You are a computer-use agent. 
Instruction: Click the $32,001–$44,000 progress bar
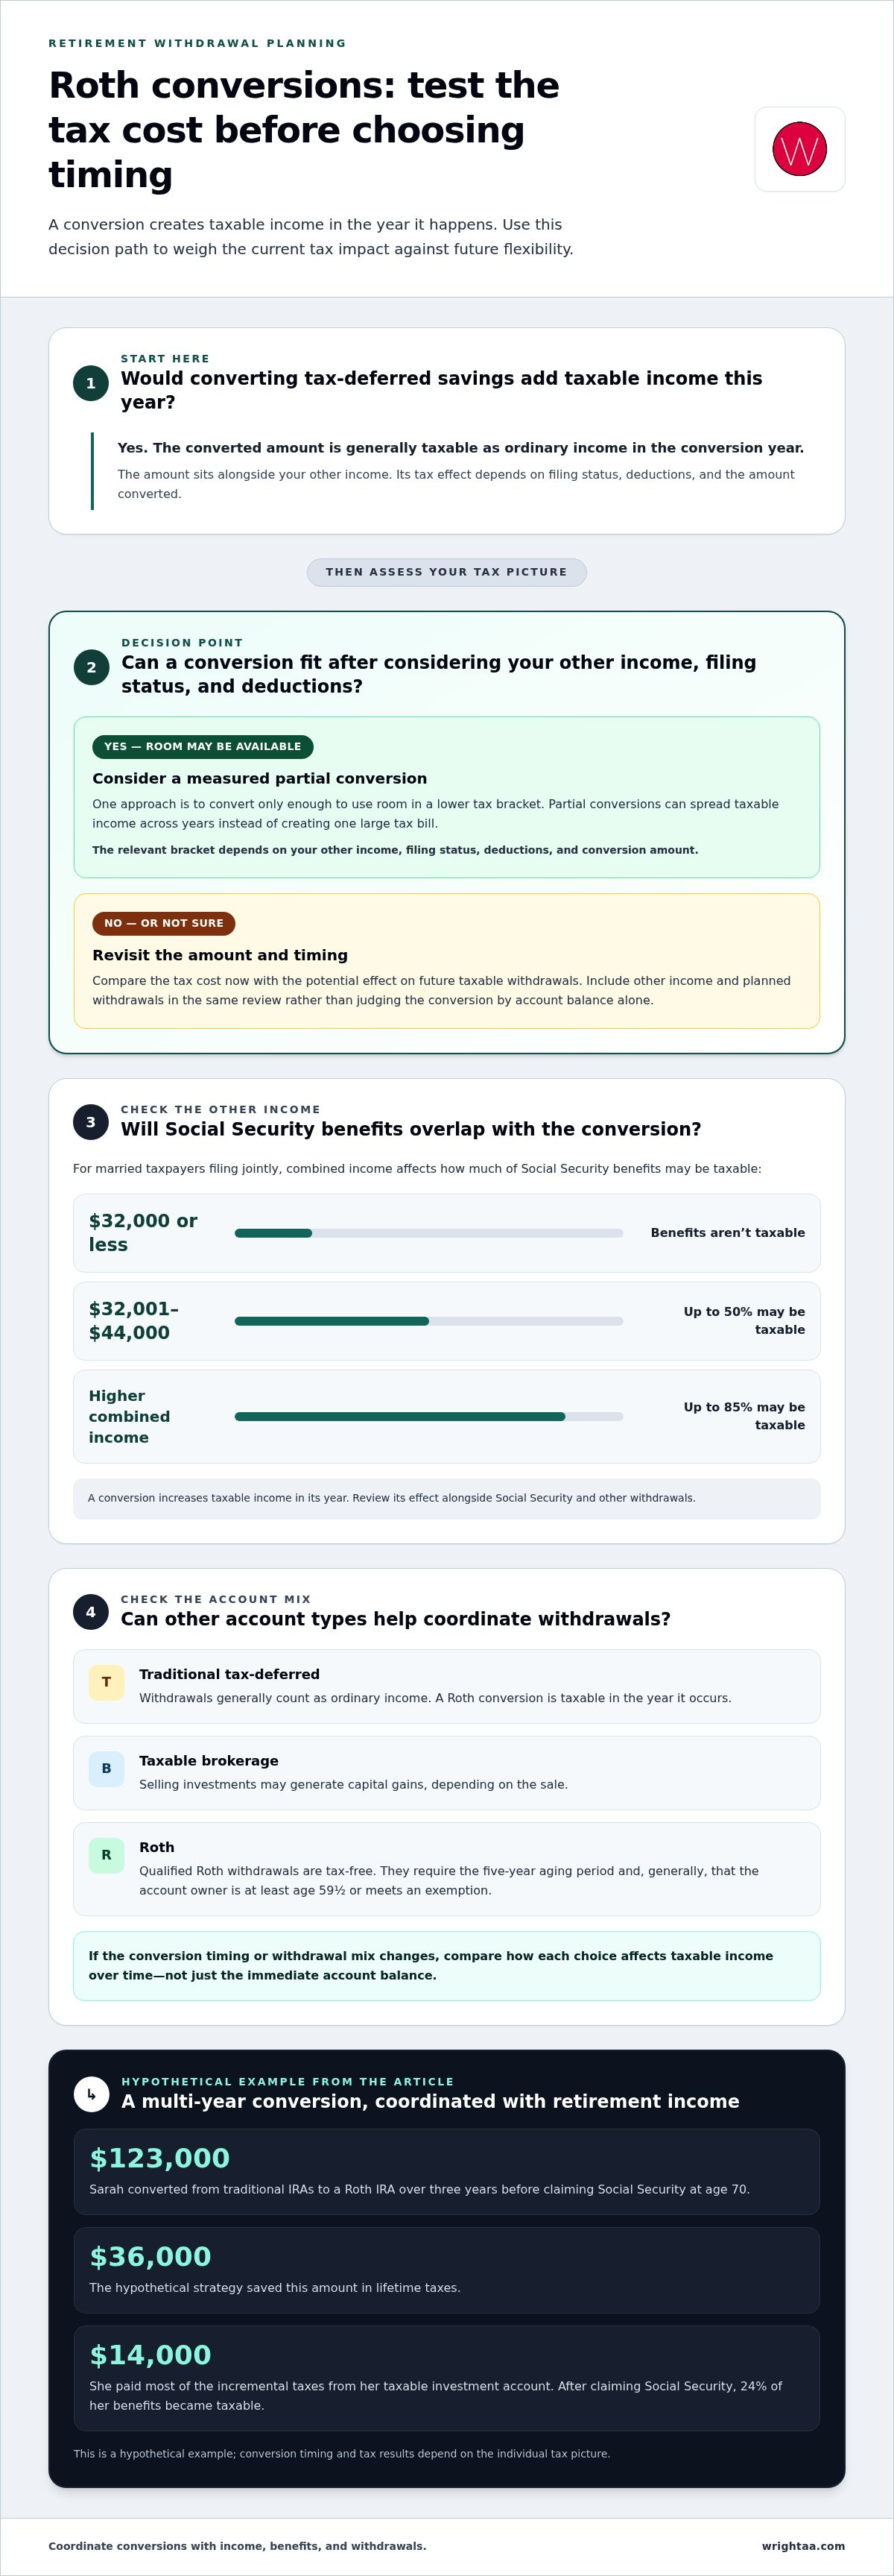428,1321
